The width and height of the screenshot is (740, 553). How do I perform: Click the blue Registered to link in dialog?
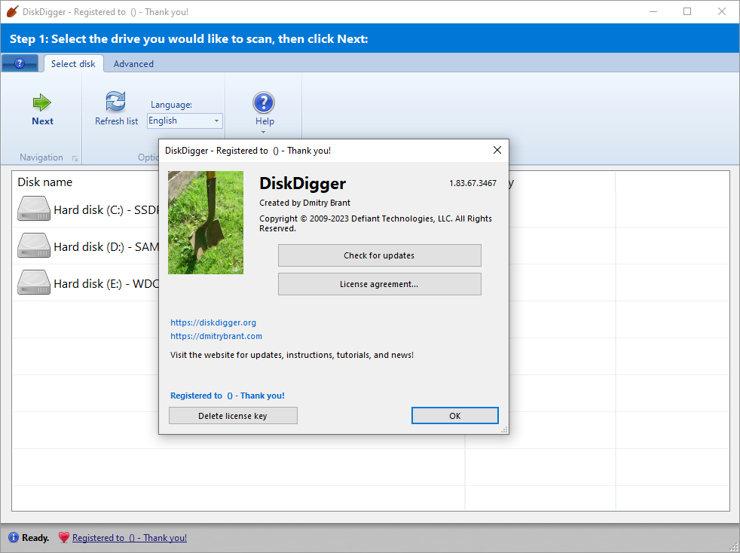(x=228, y=396)
